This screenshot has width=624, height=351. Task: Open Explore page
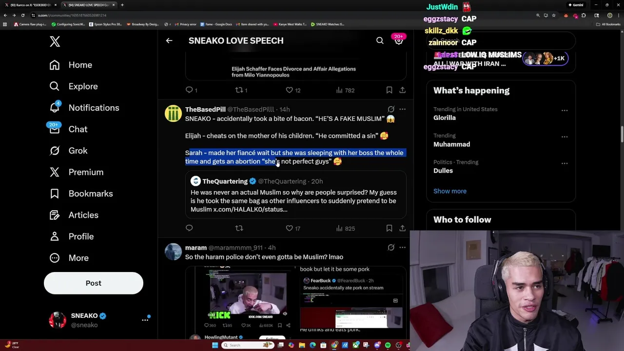73,86
